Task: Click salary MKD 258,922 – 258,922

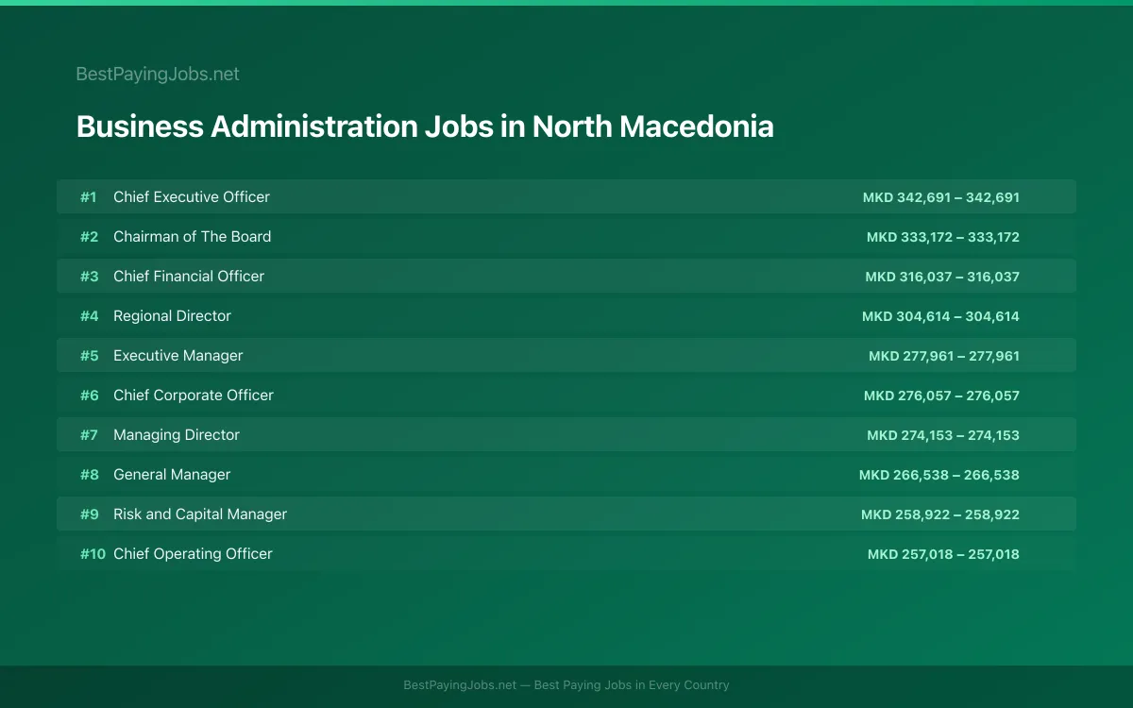Action: tap(940, 514)
